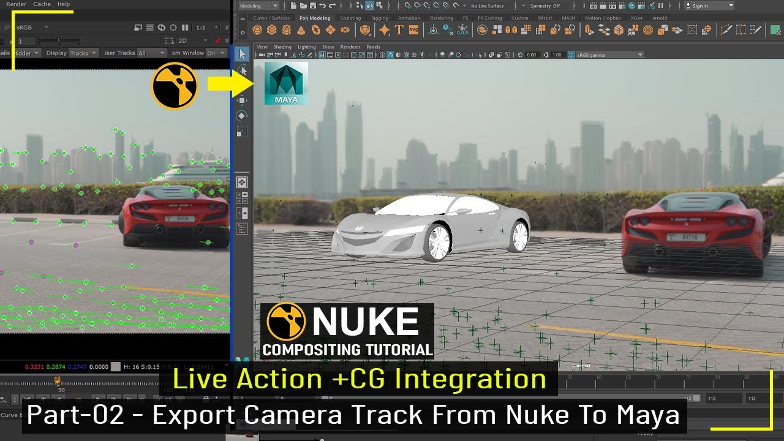Create a polygon plane from the shelf
The width and height of the screenshot is (784, 441).
(x=331, y=29)
